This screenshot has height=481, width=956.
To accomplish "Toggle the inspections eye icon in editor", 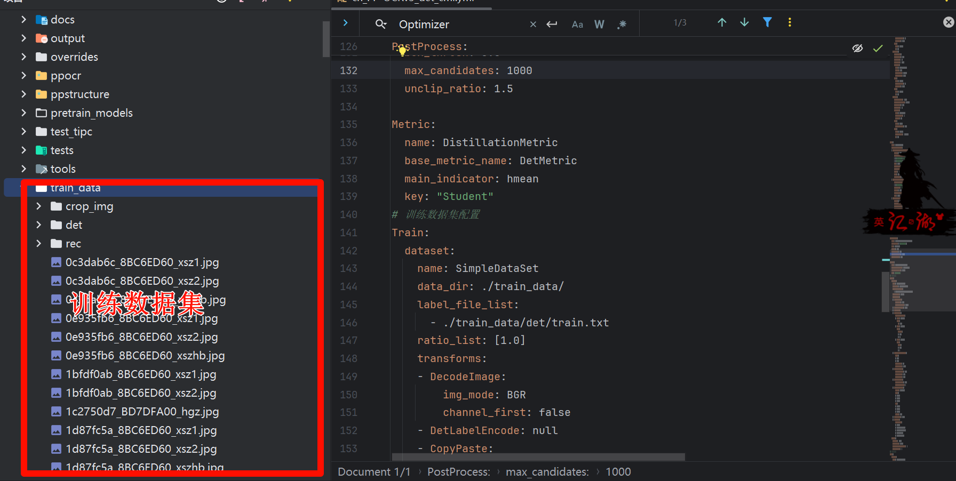I will coord(857,49).
